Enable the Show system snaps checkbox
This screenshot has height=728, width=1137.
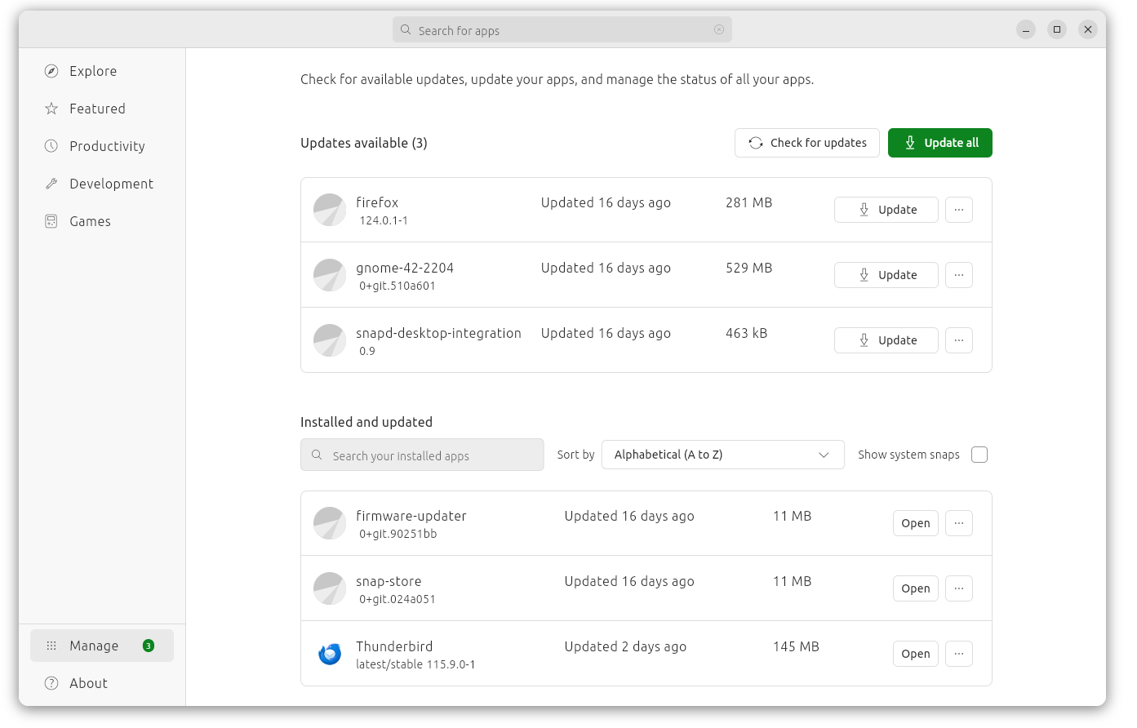(979, 455)
